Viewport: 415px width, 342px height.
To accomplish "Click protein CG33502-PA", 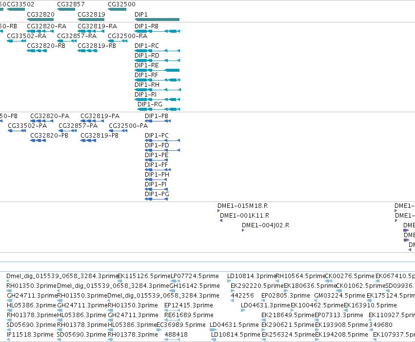I will point(17,131).
